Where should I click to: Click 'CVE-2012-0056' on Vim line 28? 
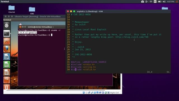[x=83, y=54]
